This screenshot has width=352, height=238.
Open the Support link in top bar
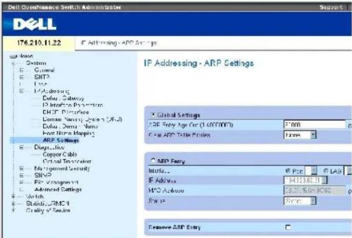click(331, 7)
